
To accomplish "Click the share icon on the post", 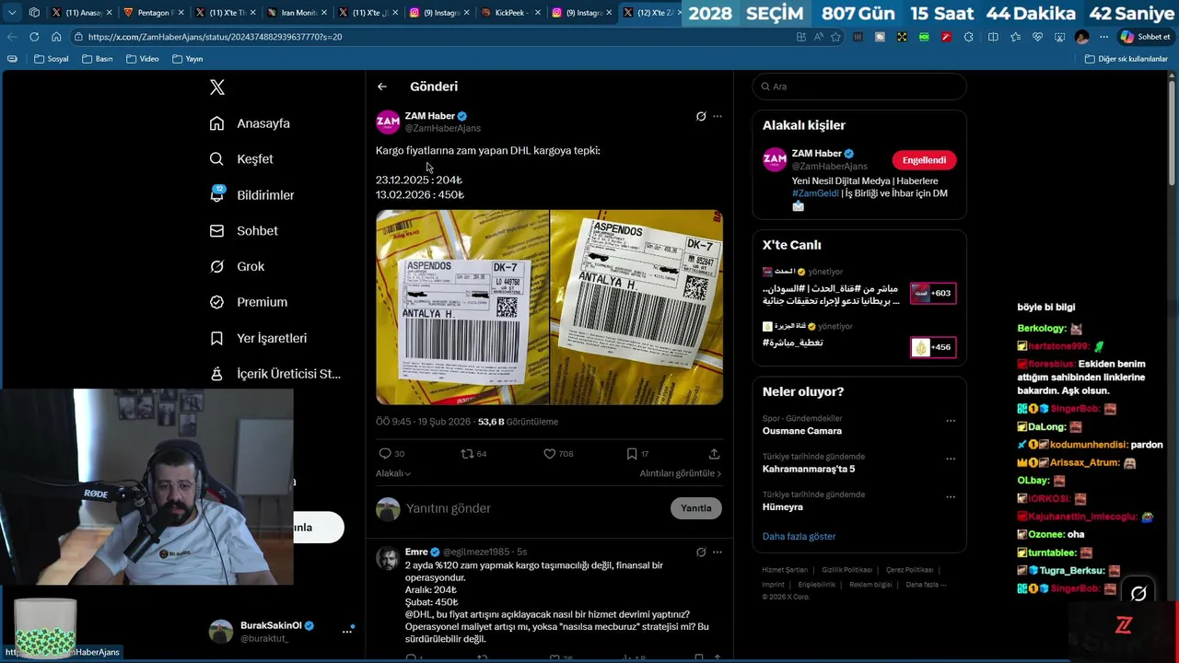I will (714, 454).
